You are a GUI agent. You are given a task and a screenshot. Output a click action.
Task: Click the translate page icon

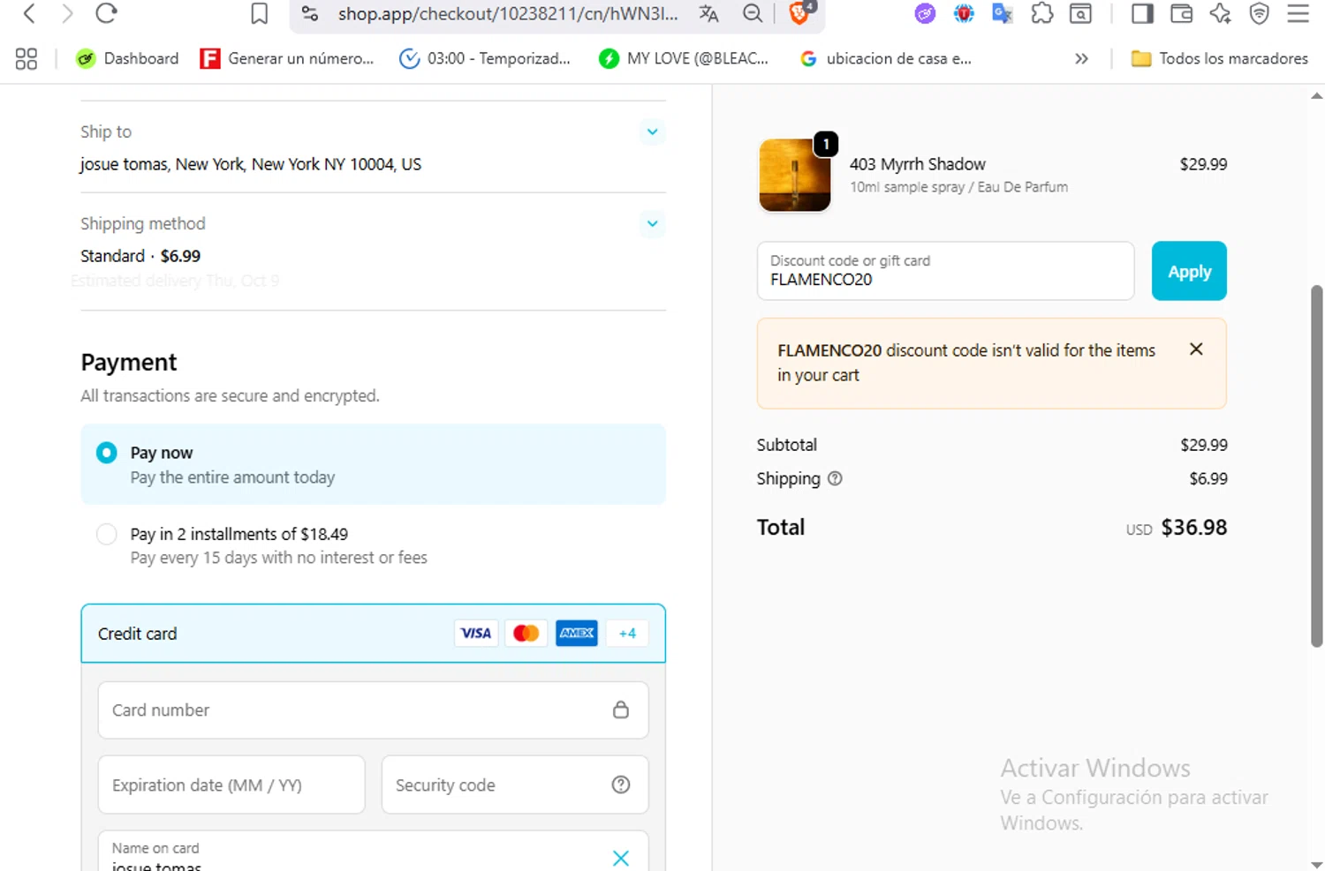(x=708, y=13)
